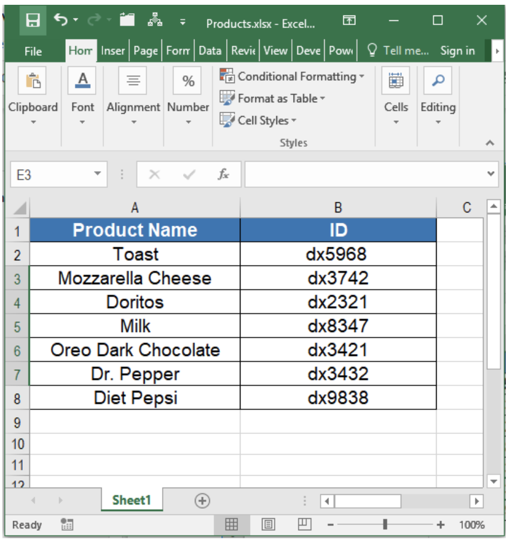Click the Cancel X in formula bar
Screen dimensions: 506x541
tap(154, 174)
